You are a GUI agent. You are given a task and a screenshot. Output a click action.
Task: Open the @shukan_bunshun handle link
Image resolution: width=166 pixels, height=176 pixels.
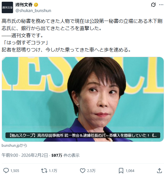coord(33,11)
